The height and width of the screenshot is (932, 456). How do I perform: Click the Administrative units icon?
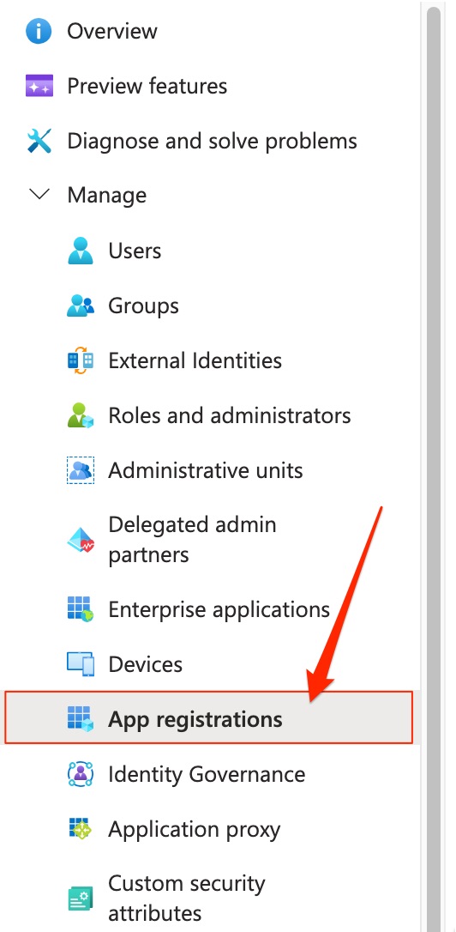81,470
